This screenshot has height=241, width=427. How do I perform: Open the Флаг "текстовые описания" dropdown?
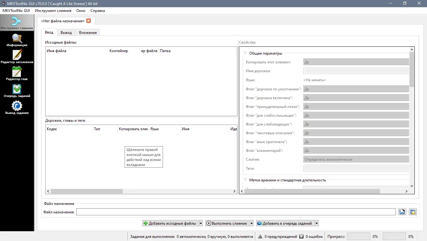click(356, 133)
